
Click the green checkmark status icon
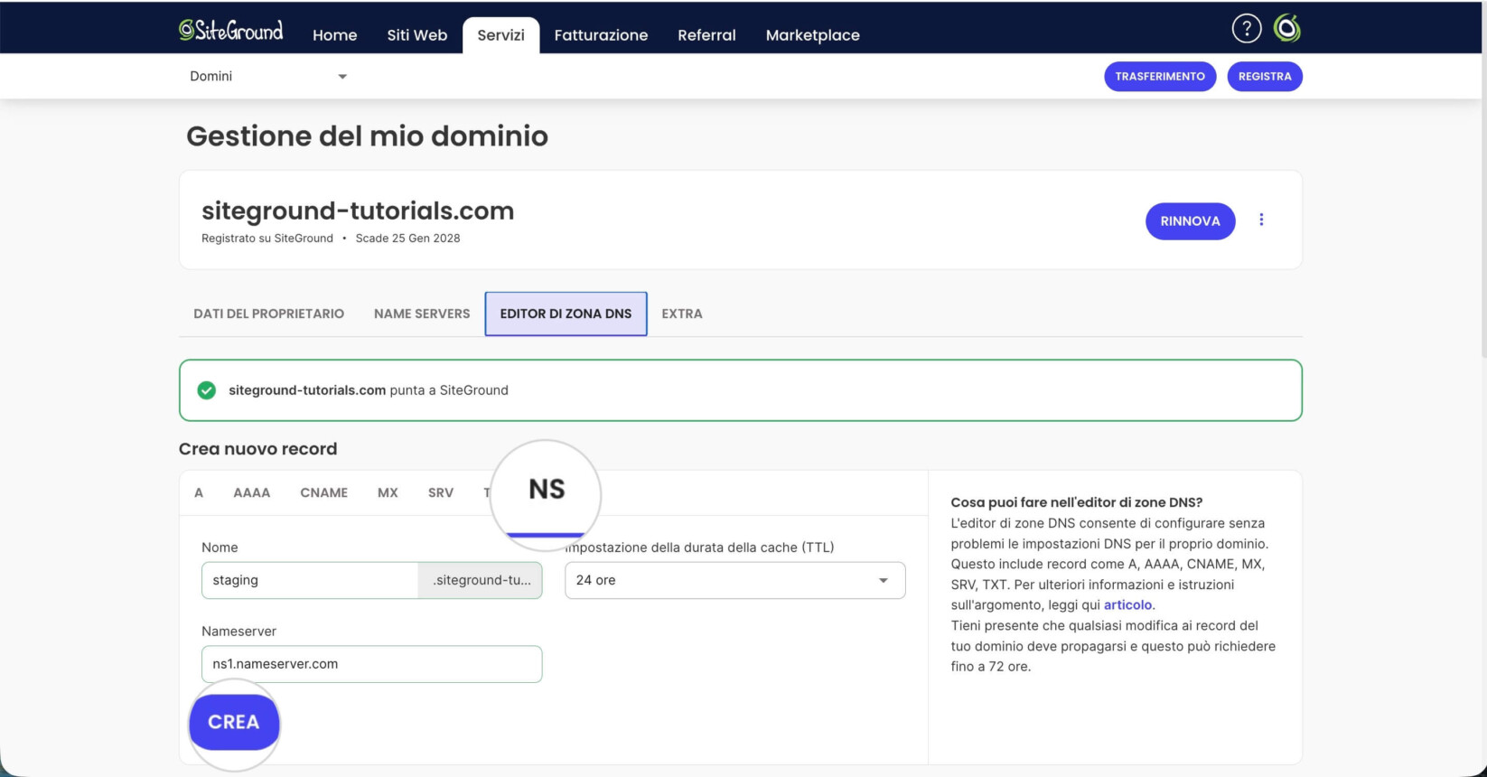(x=207, y=390)
